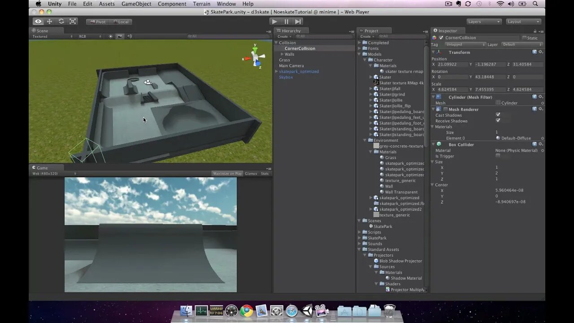Toggle Pivot/Center handle position
The height and width of the screenshot is (323, 574).
click(97, 22)
